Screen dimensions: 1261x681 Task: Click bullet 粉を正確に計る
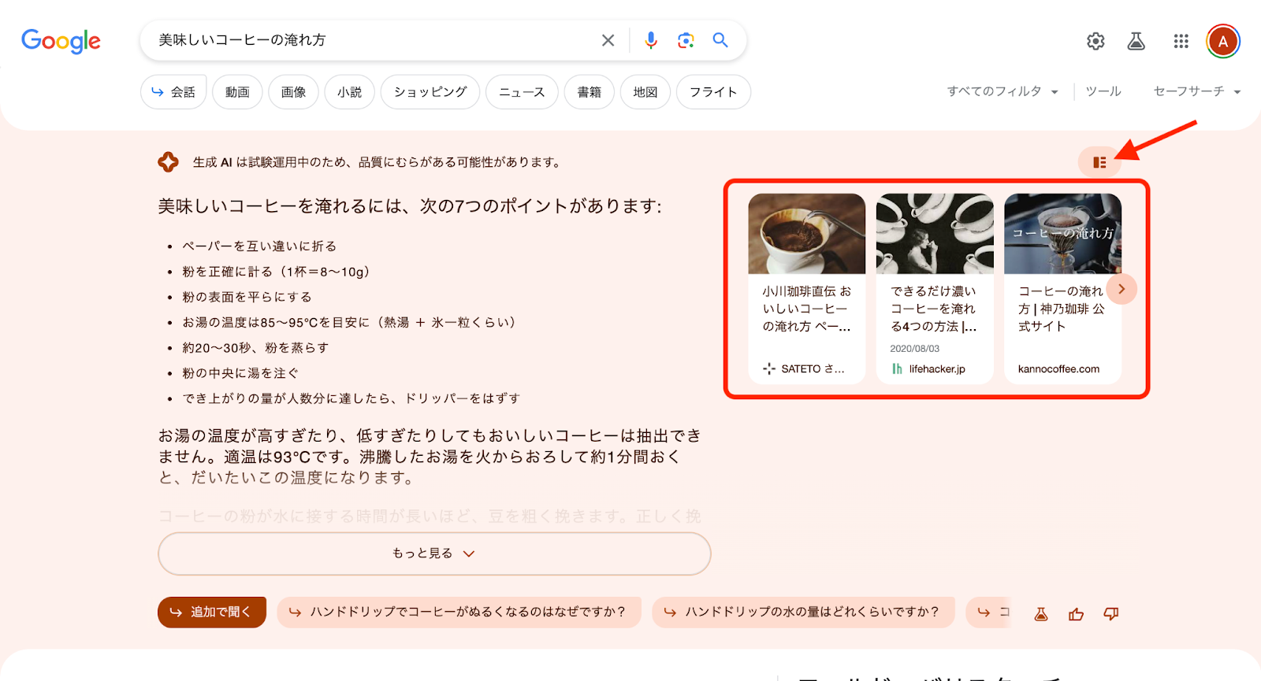coord(276,272)
